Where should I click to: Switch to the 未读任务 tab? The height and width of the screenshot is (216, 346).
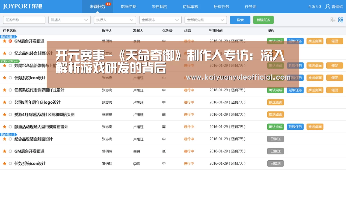(x=97, y=7)
